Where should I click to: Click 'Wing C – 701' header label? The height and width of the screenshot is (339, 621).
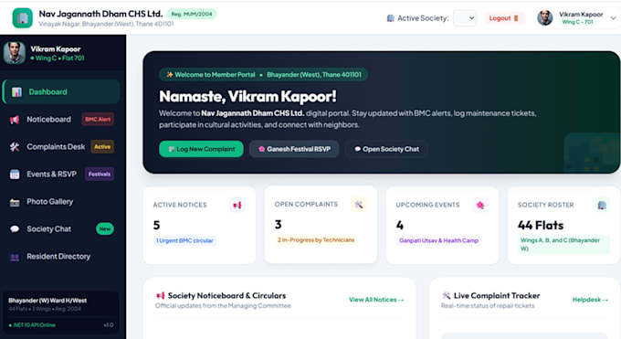pos(577,22)
